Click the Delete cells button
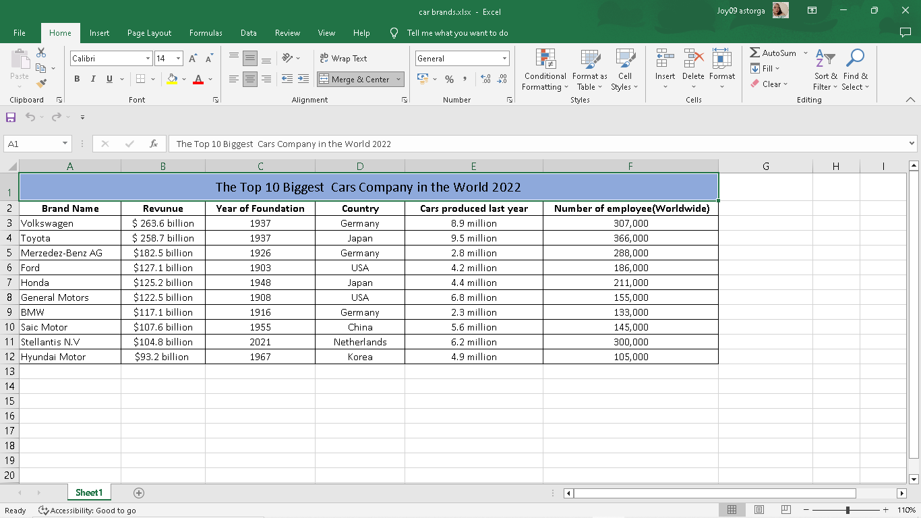 693,69
